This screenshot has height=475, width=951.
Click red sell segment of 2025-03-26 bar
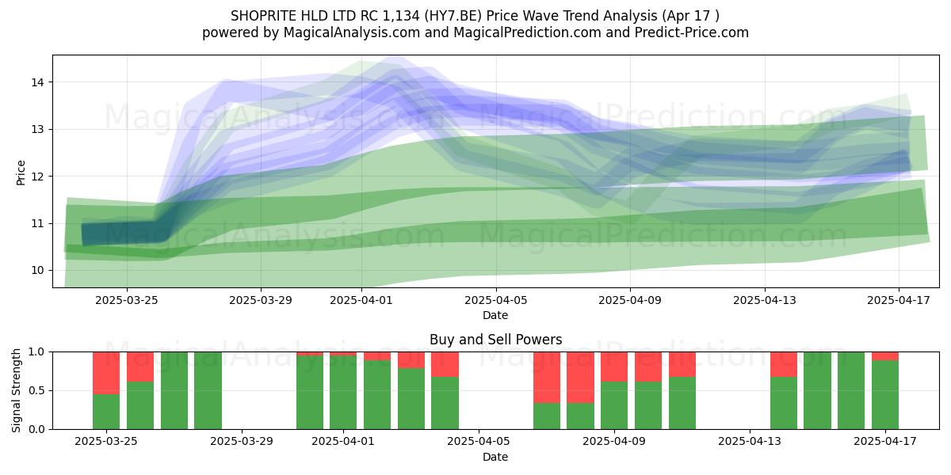[140, 367]
